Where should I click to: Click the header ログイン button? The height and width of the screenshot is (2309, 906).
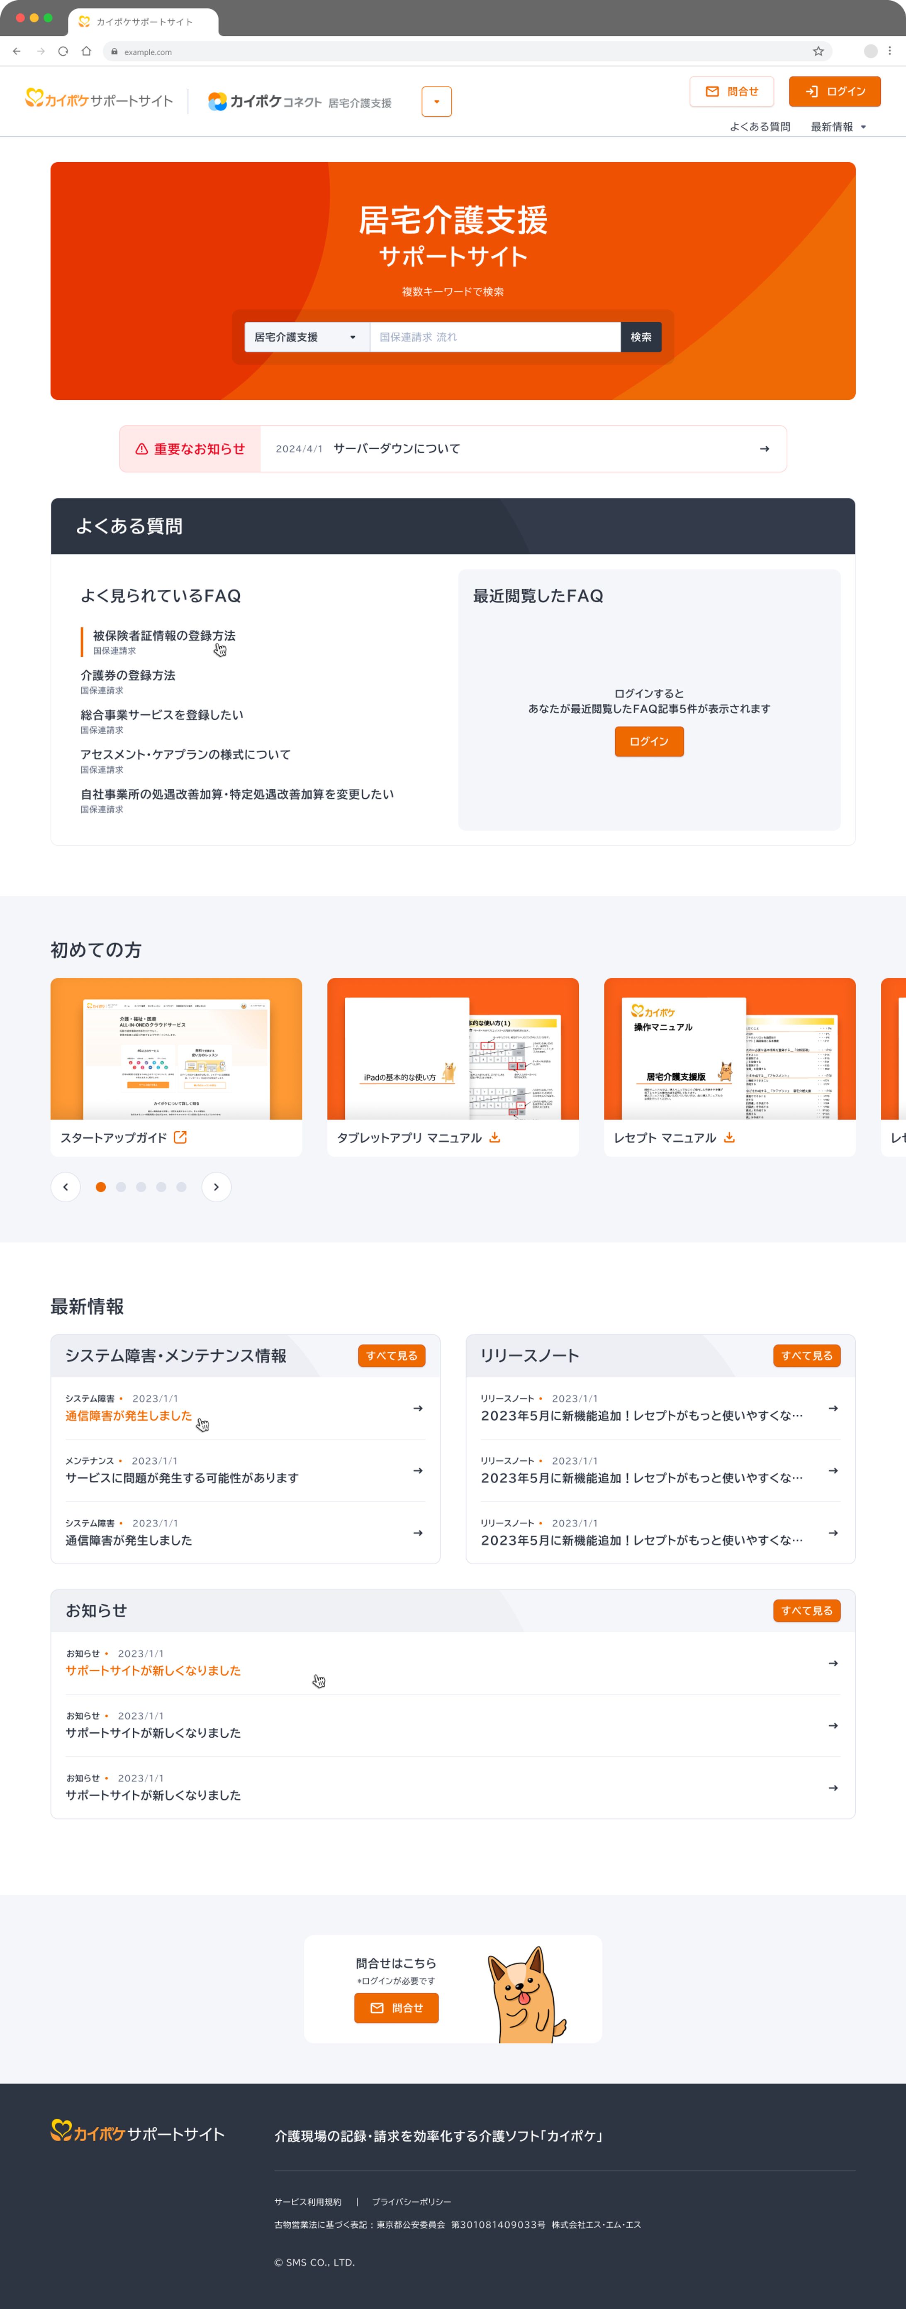834,91
